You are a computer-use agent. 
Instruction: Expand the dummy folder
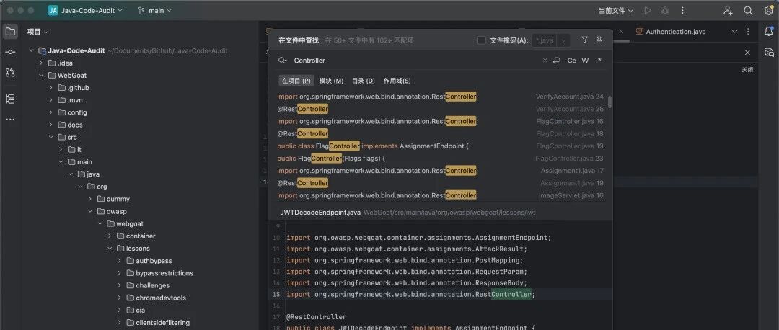pos(90,199)
